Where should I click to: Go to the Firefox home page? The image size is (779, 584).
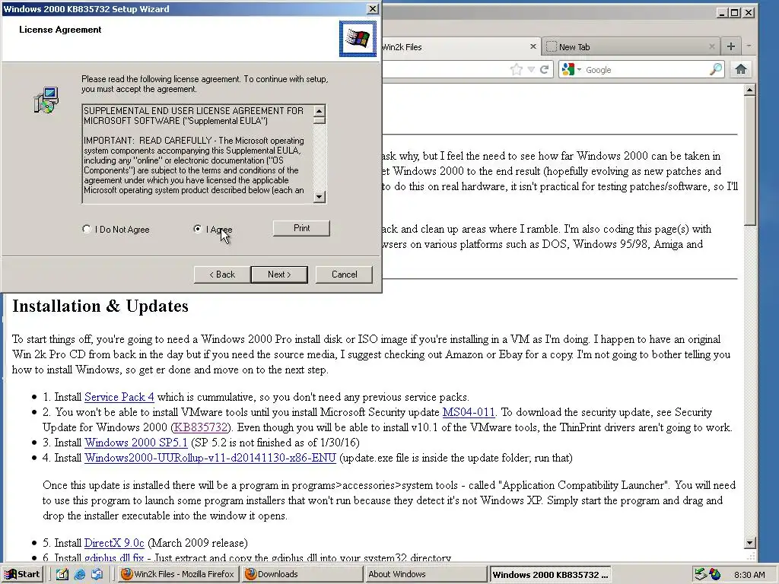[741, 69]
